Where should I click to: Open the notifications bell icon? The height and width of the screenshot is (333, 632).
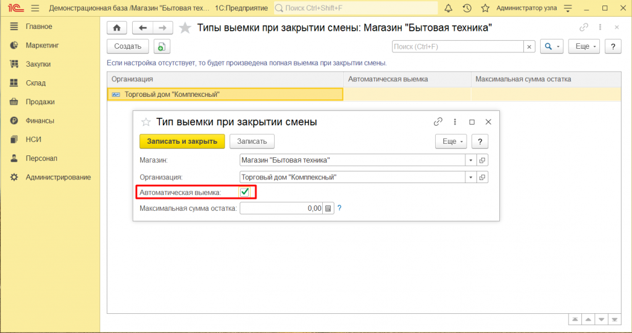[448, 8]
